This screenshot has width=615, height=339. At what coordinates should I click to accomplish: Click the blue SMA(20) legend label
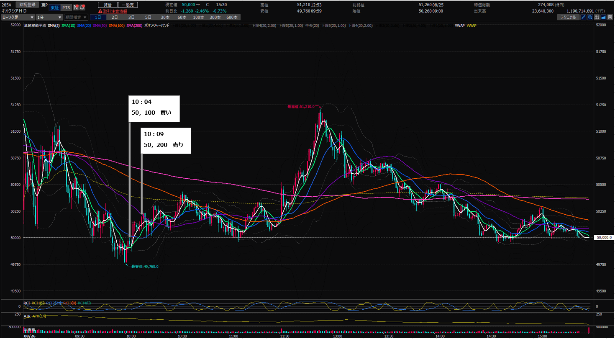pyautogui.click(x=84, y=26)
